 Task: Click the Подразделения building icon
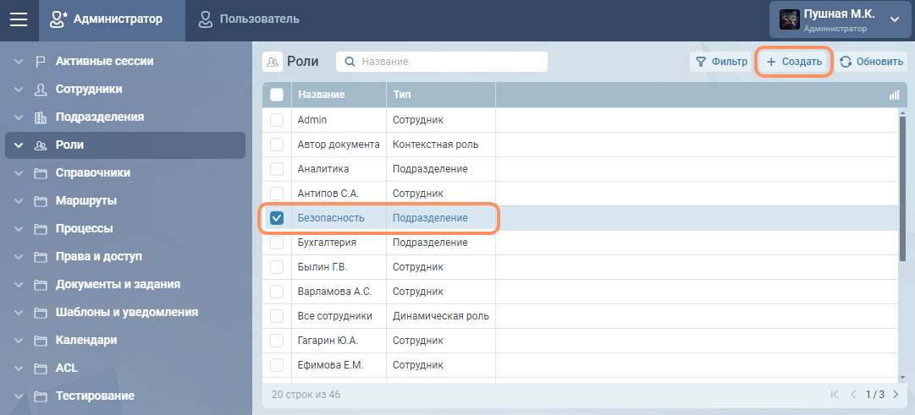(x=41, y=117)
